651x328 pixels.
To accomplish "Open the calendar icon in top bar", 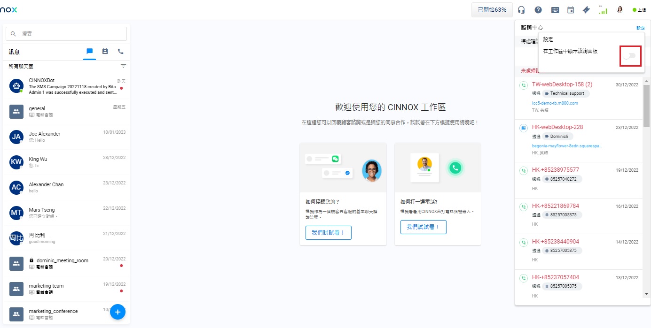I will point(571,10).
